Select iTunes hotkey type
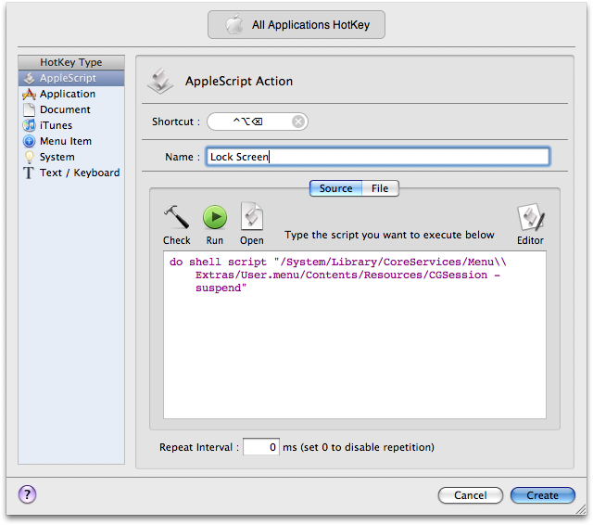The width and height of the screenshot is (593, 525). pyautogui.click(x=71, y=125)
